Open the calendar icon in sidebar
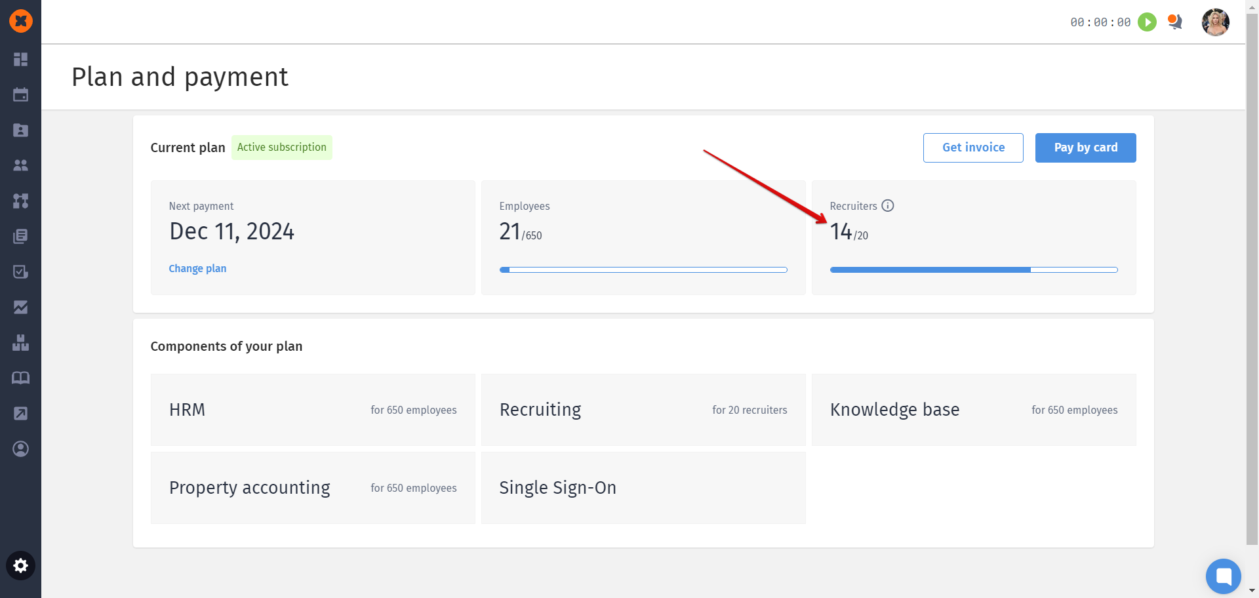This screenshot has width=1259, height=598. [21, 94]
